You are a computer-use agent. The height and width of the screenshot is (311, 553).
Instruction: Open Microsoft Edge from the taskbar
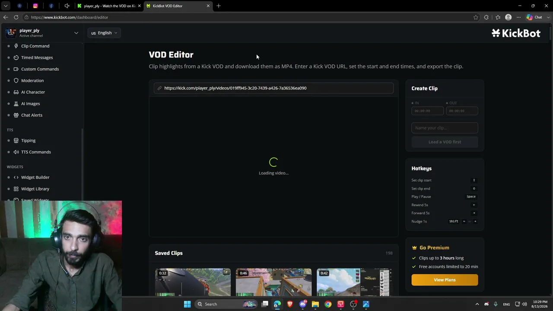point(277,304)
